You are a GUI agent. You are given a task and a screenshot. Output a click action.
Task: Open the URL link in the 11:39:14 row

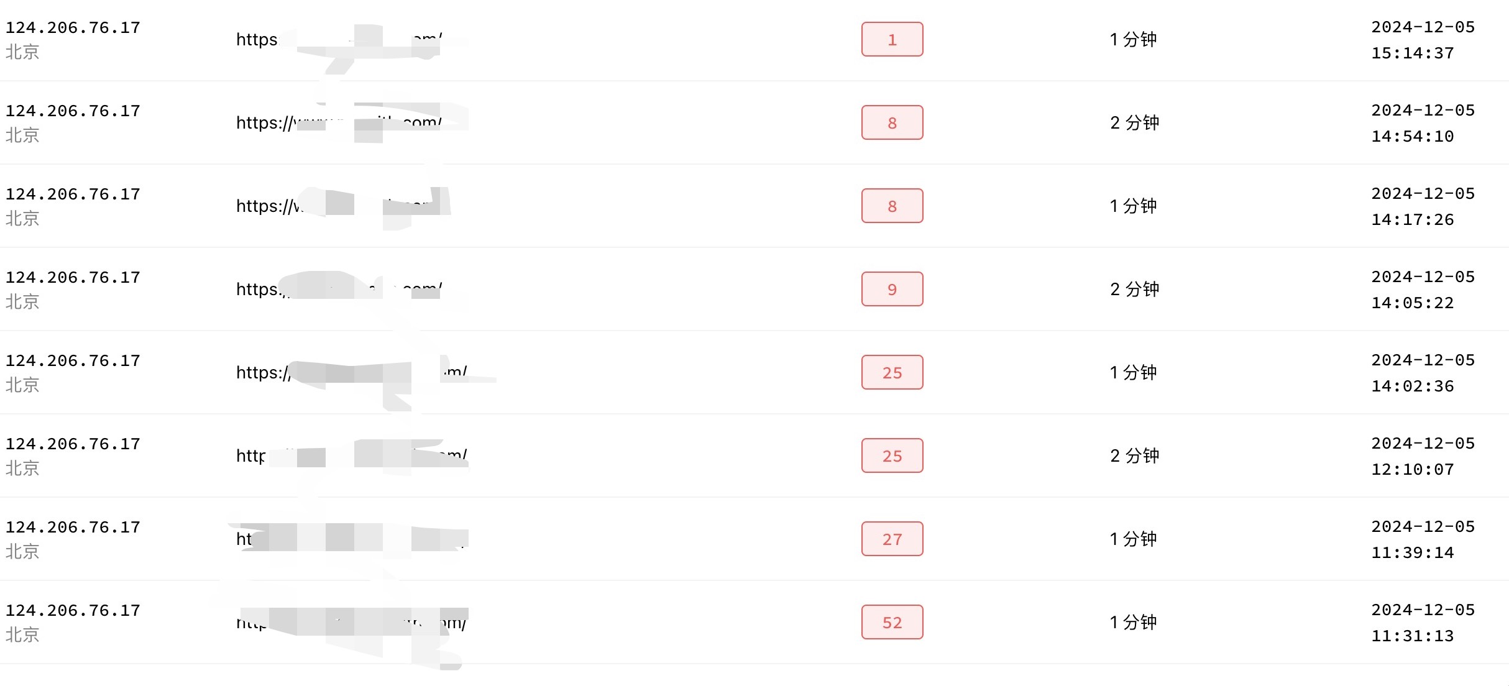click(244, 539)
